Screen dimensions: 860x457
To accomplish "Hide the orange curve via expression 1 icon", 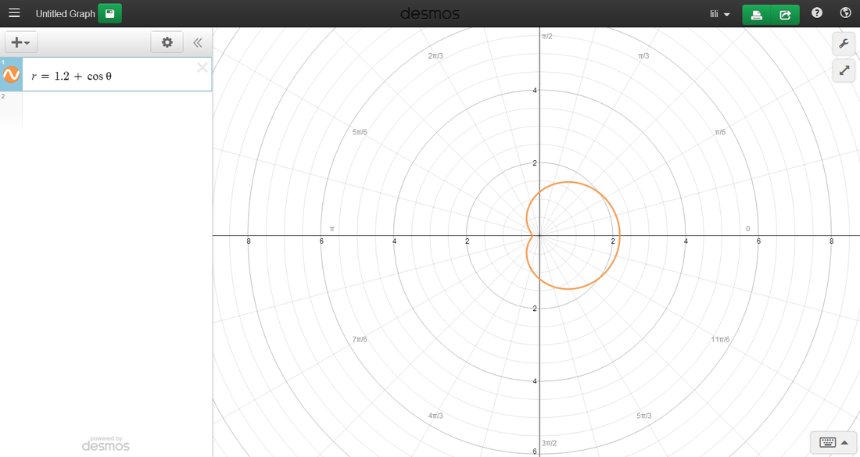I will click(x=11, y=75).
